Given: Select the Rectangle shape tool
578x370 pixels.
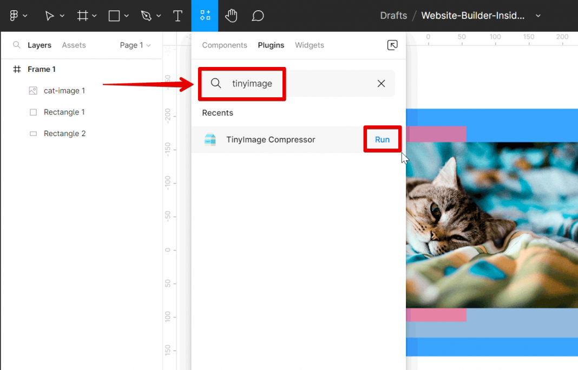Looking at the screenshot, I should (x=114, y=16).
